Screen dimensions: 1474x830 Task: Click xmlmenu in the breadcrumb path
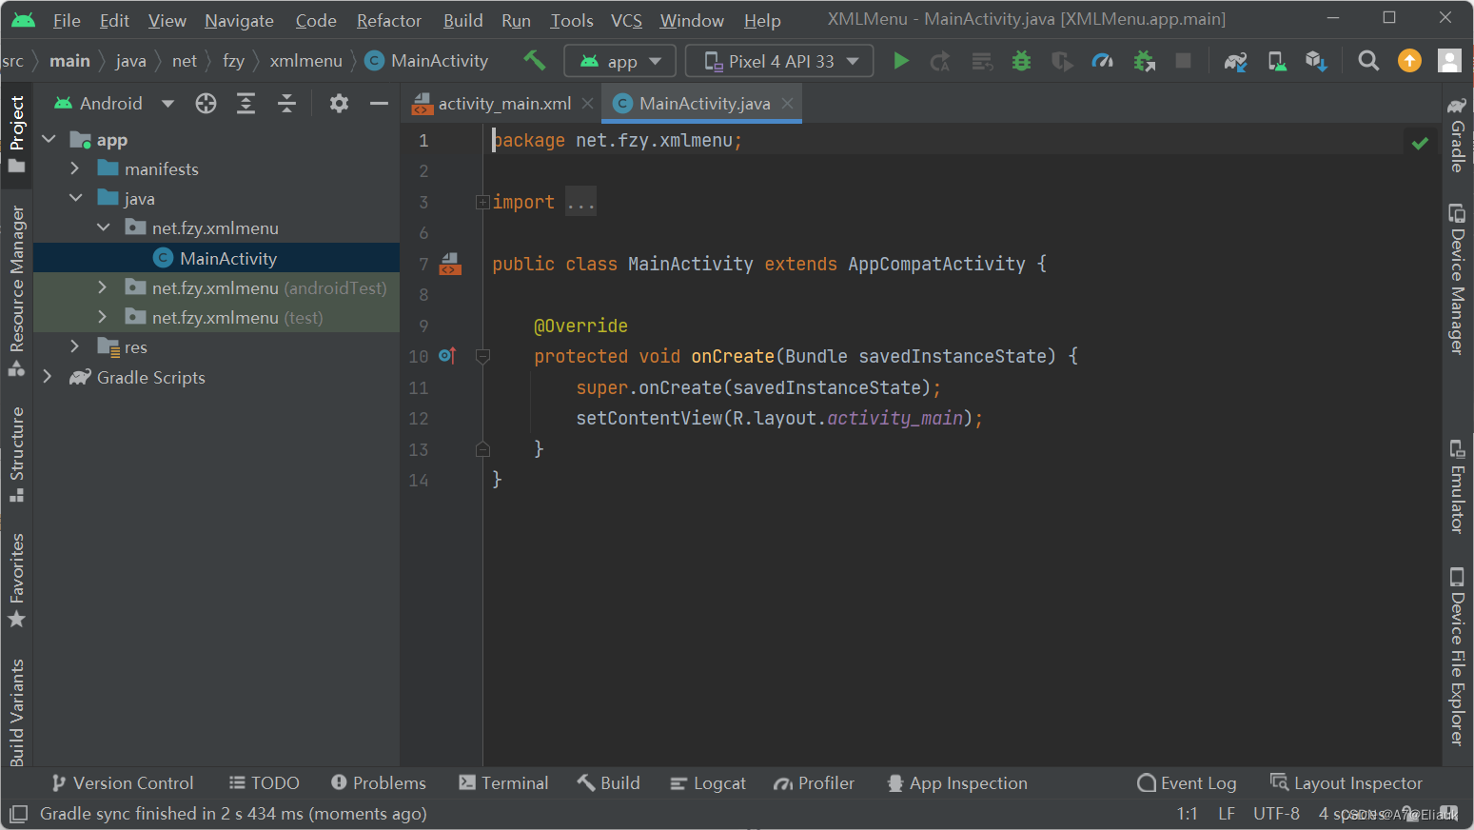[305, 61]
